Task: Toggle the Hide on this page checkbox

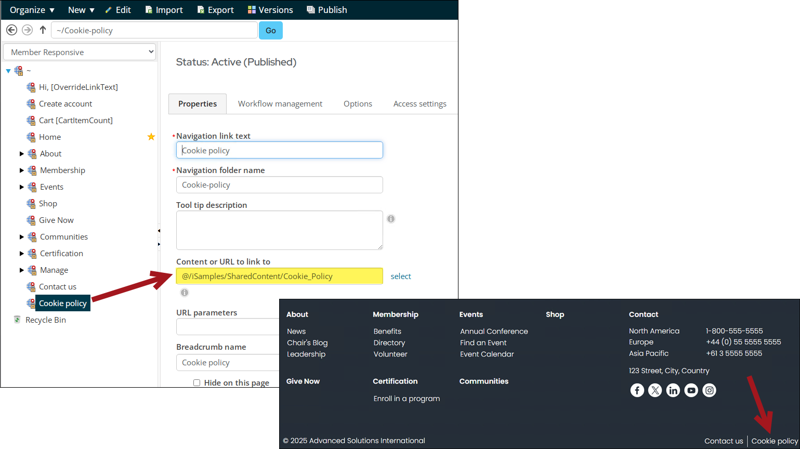Action: [196, 382]
